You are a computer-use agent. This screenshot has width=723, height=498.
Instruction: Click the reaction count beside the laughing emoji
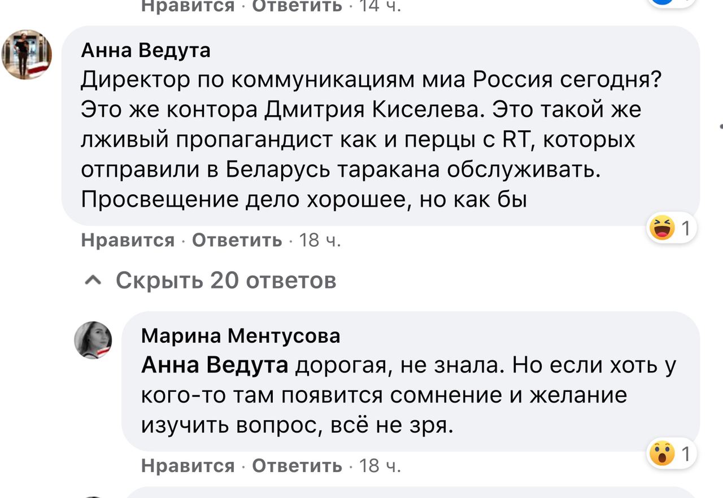tap(685, 229)
